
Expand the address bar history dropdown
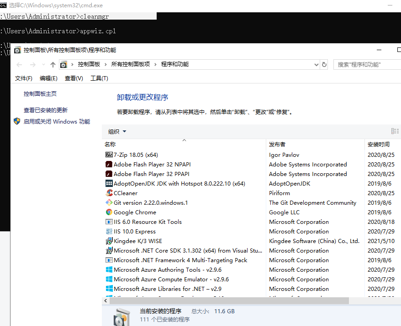tap(317, 65)
